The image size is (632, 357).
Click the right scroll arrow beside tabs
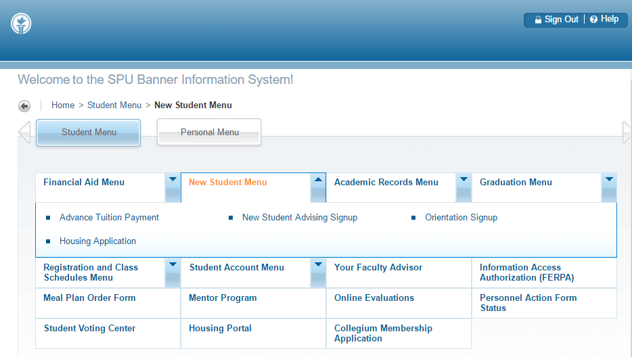click(x=627, y=132)
